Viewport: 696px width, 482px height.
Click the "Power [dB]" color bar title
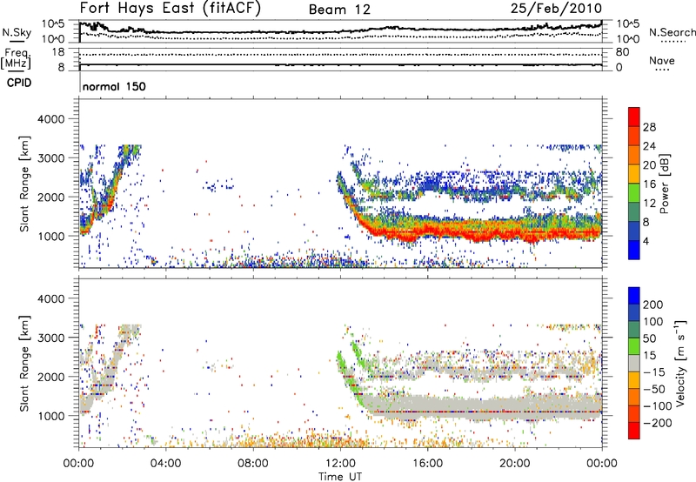coord(665,184)
